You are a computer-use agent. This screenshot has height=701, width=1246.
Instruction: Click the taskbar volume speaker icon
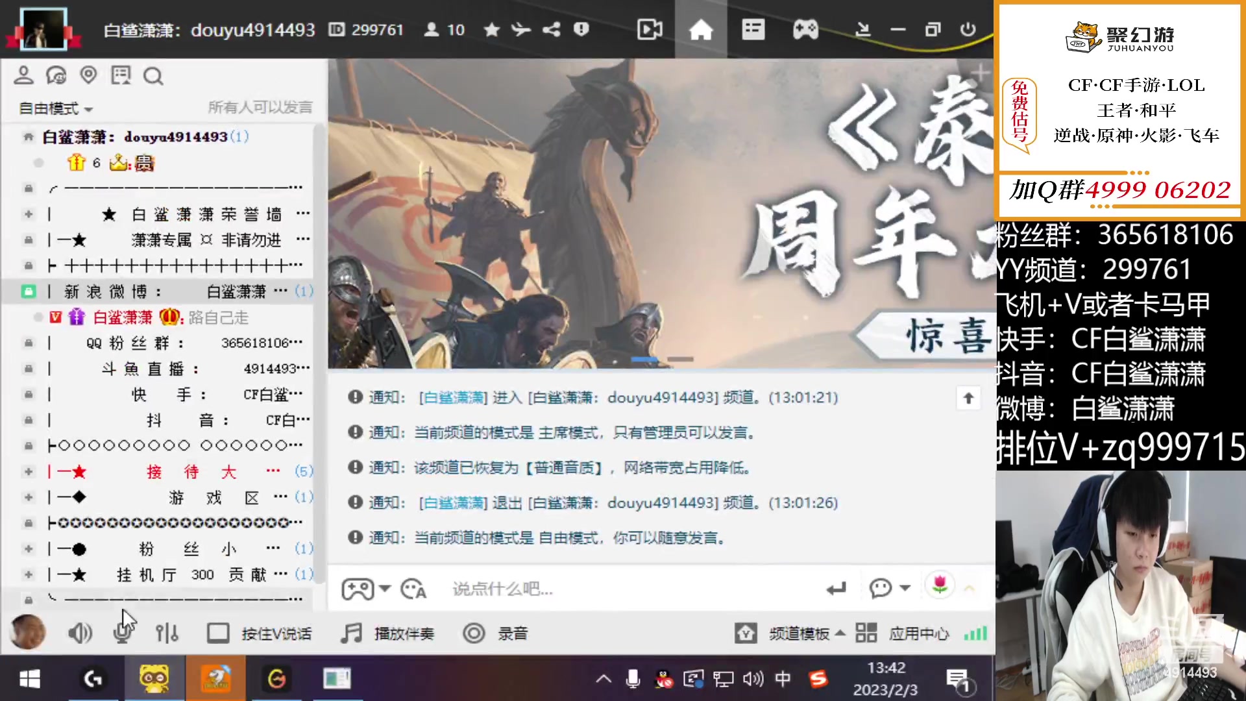click(x=753, y=679)
